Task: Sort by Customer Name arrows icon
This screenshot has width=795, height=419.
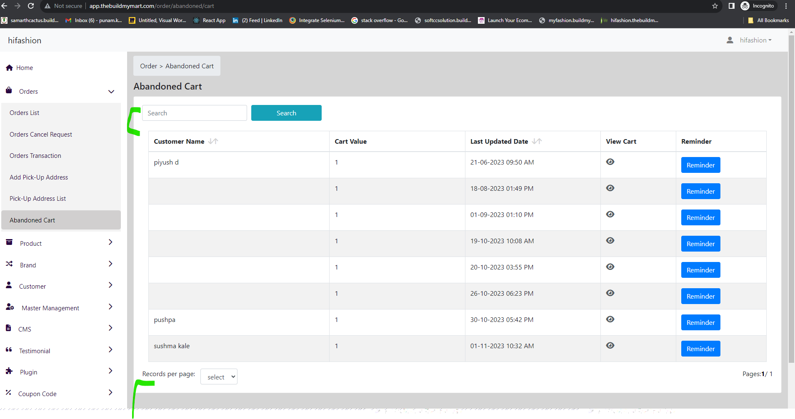Action: 213,141
